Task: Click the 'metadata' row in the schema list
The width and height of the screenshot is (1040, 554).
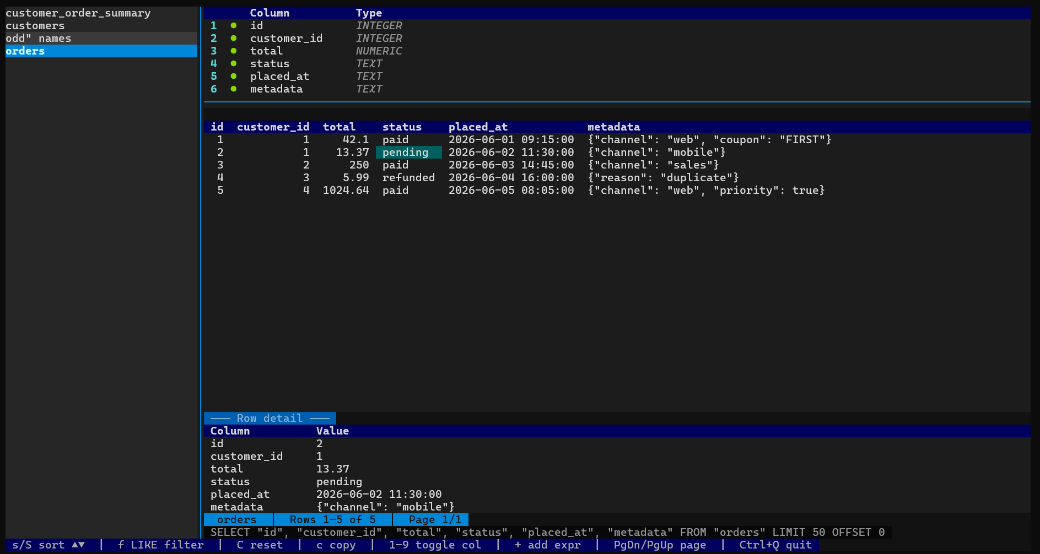Action: pos(617,89)
